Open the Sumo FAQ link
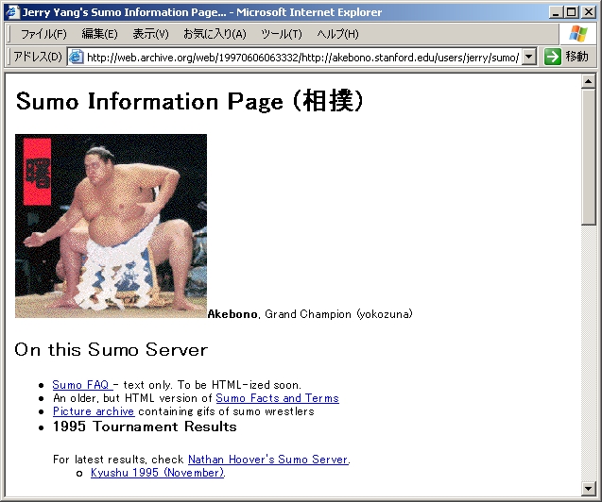602x502 pixels. (82, 385)
